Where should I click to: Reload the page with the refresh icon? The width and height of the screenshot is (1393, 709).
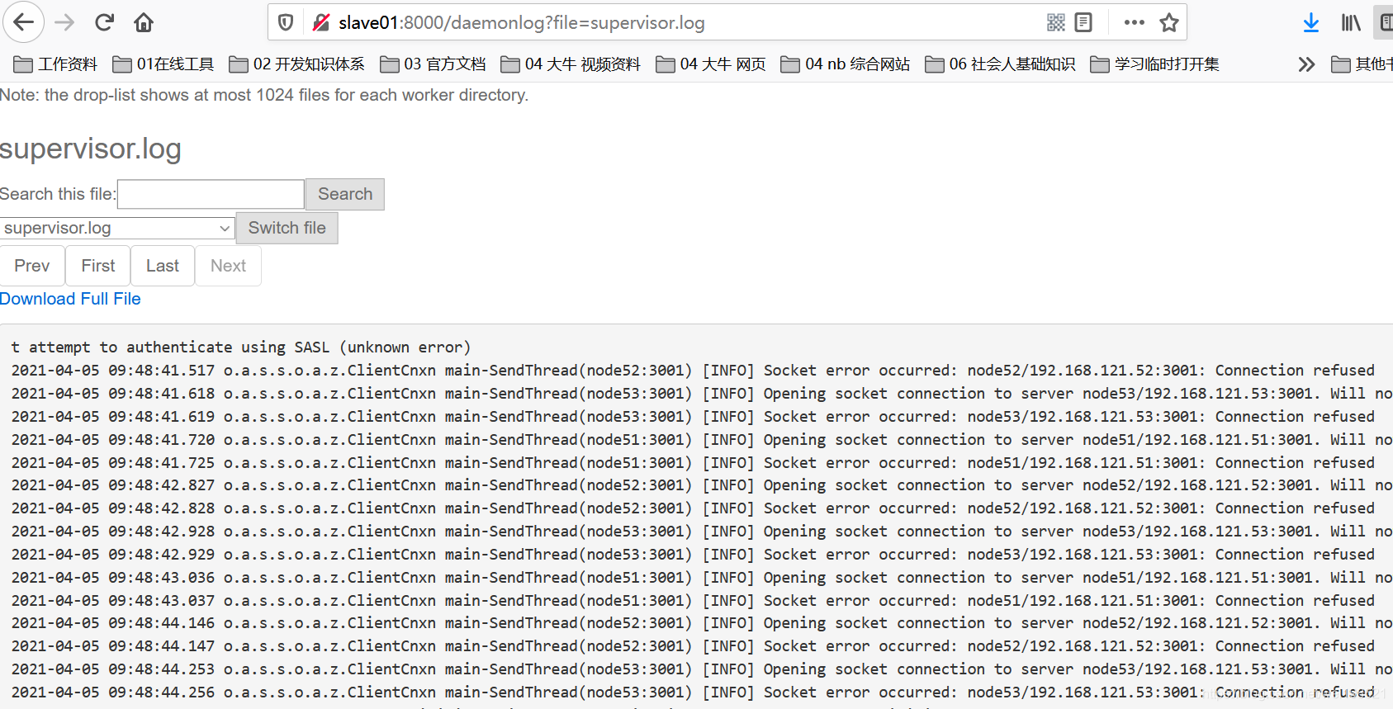coord(104,22)
